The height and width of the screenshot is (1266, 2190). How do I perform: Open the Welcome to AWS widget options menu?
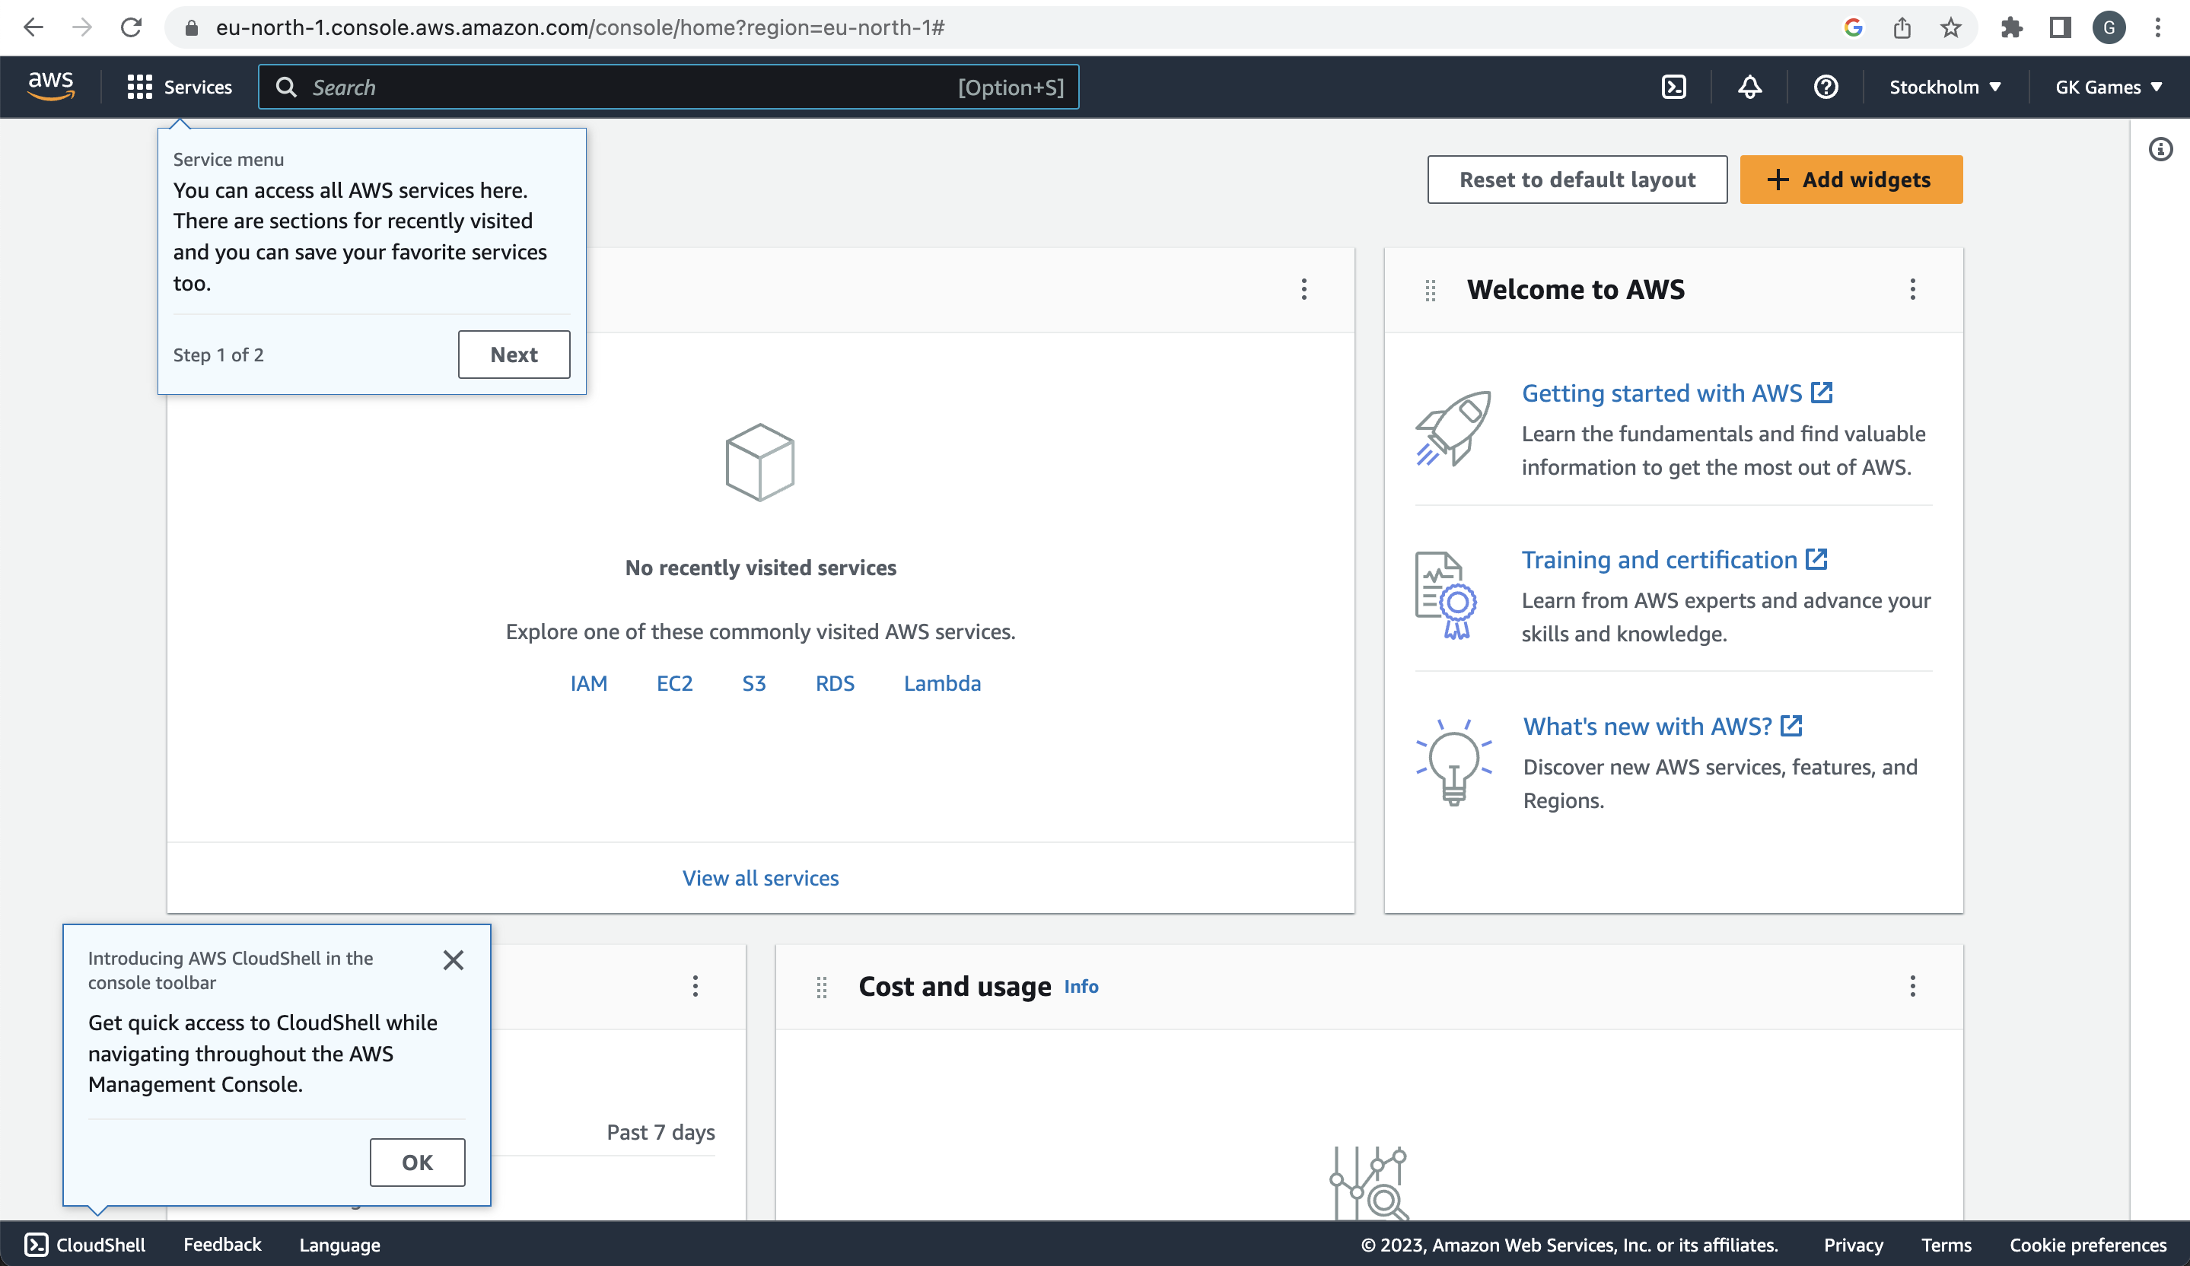pyautogui.click(x=1912, y=289)
